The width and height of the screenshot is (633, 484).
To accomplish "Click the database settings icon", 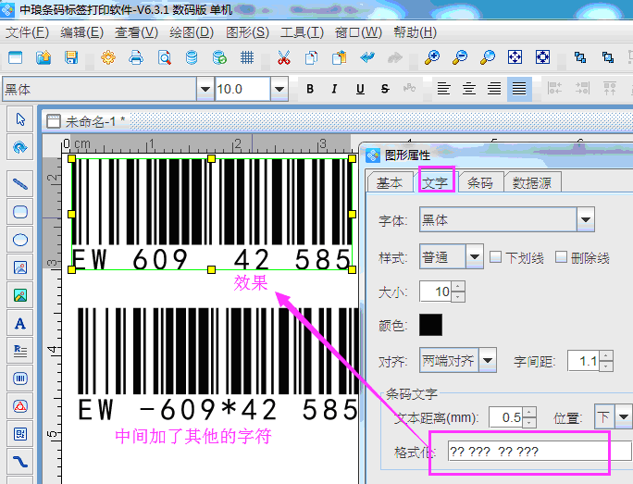I will pyautogui.click(x=192, y=57).
